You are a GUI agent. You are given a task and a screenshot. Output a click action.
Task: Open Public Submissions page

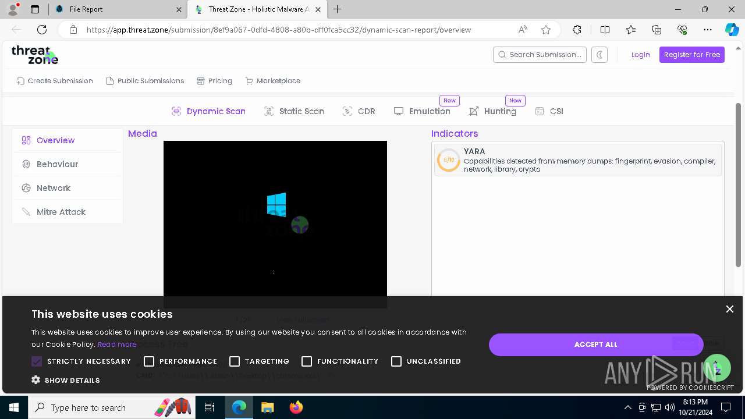pos(145,81)
